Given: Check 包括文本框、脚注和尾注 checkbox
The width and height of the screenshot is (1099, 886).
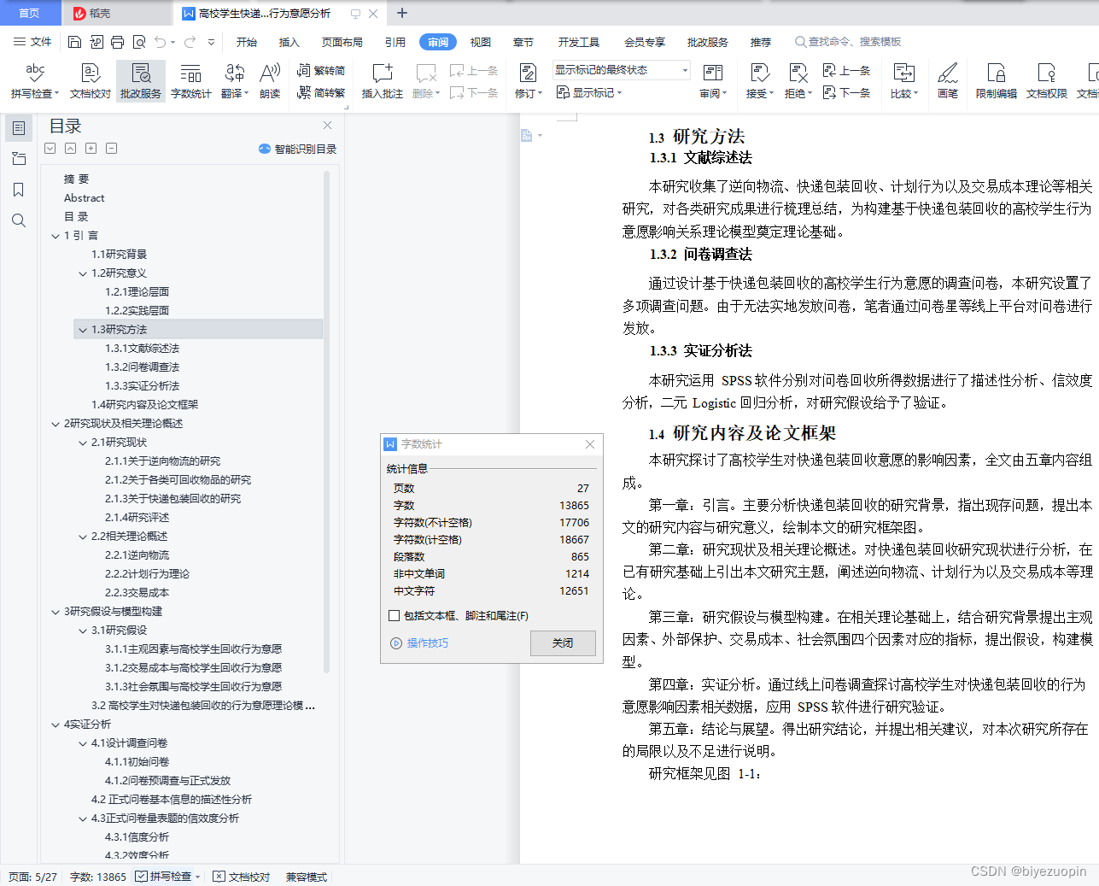Looking at the screenshot, I should point(394,615).
